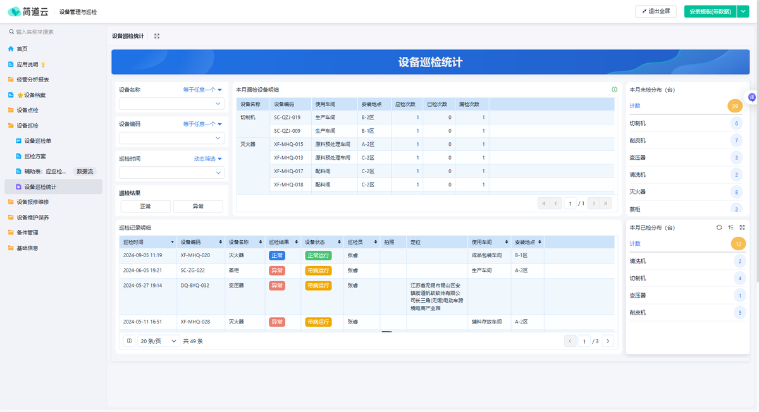The height and width of the screenshot is (412, 759).
Task: Click in the sidebar name search field
Action: pyautogui.click(x=57, y=32)
